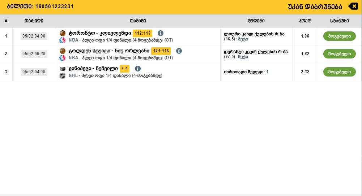Click date badge 05/02 06:30
Screen dimensions: 362x196
point(34,54)
